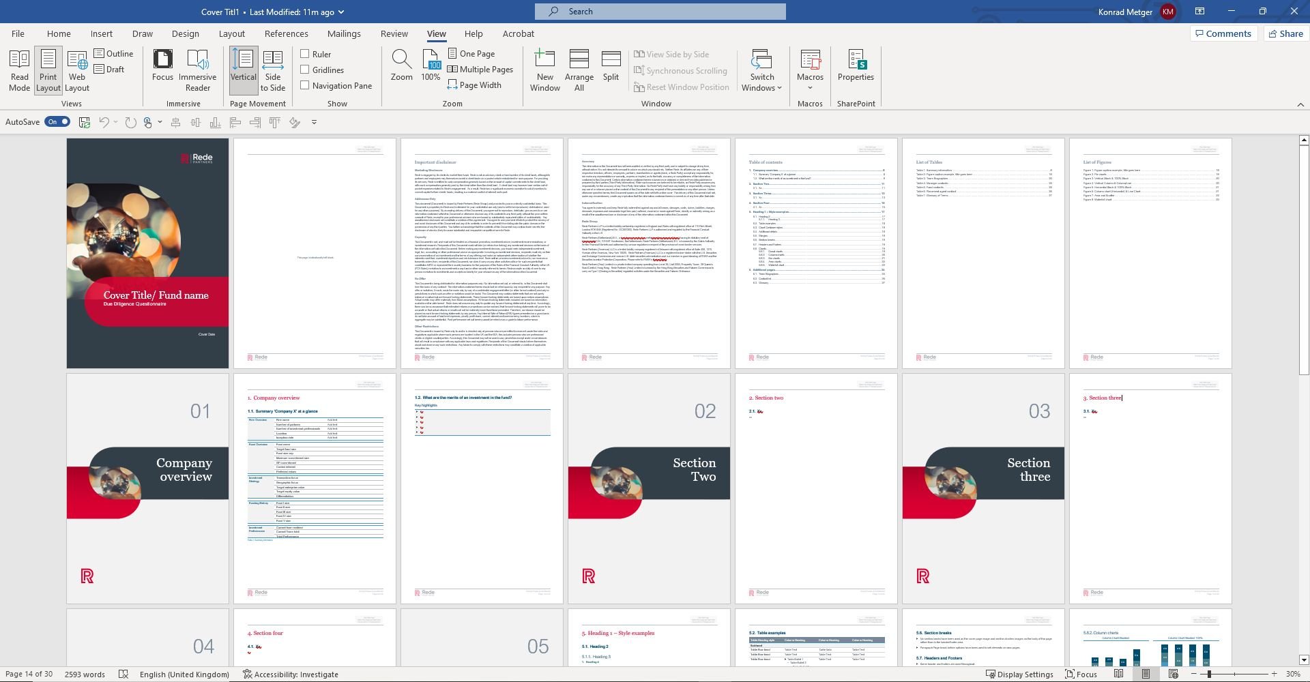Save document from quick access toolbar
Image resolution: width=1310 pixels, height=682 pixels.
tap(85, 122)
